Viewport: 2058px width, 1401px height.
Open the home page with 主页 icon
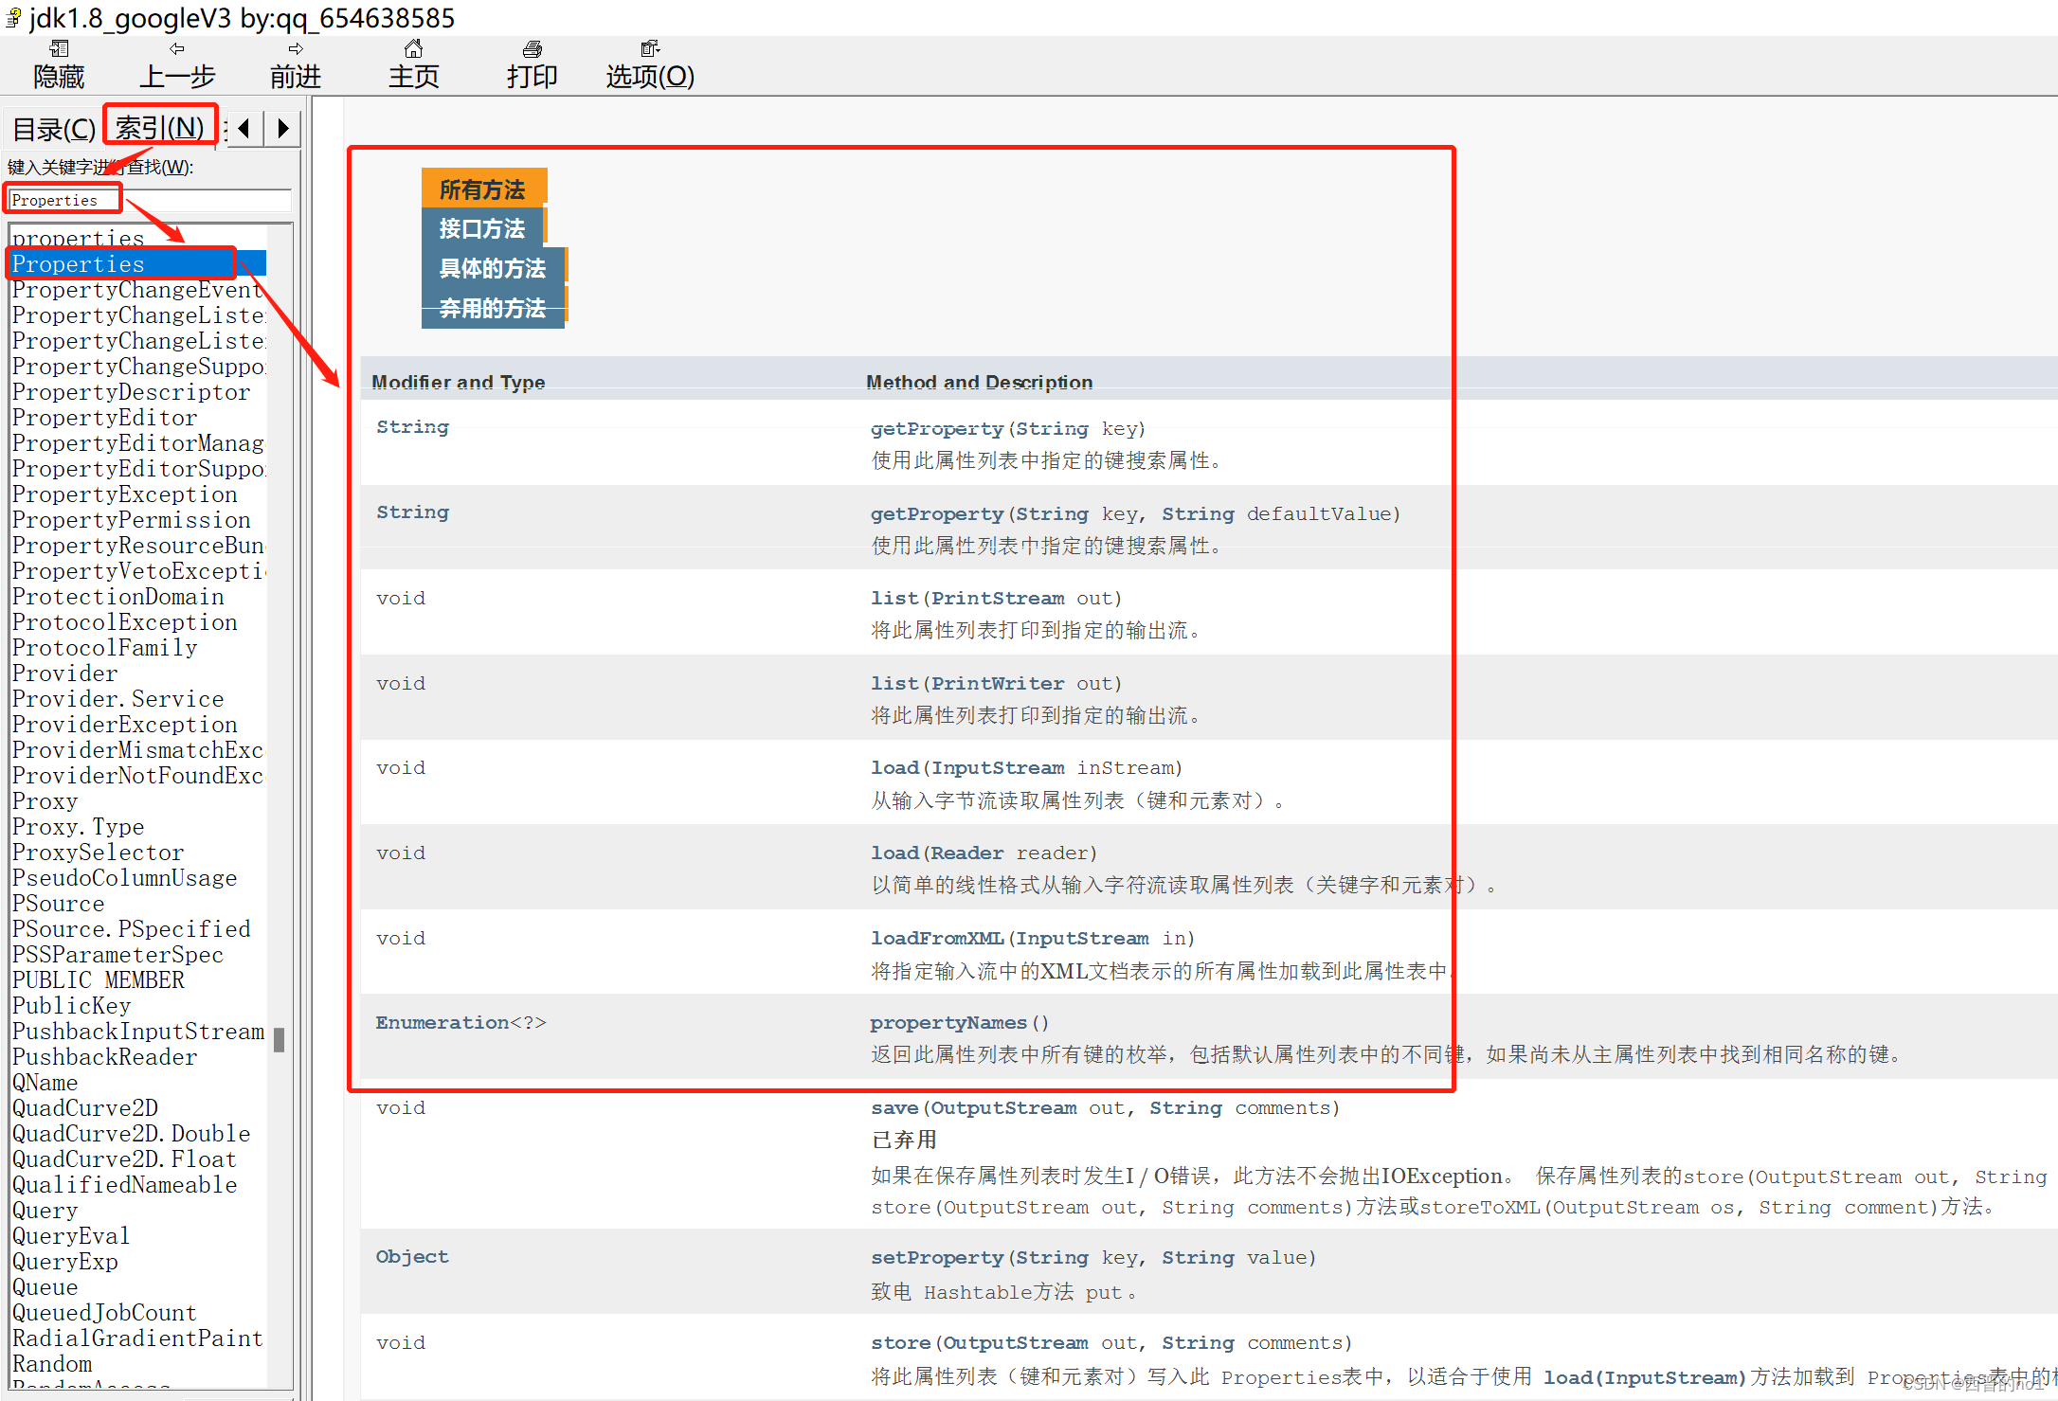[413, 49]
